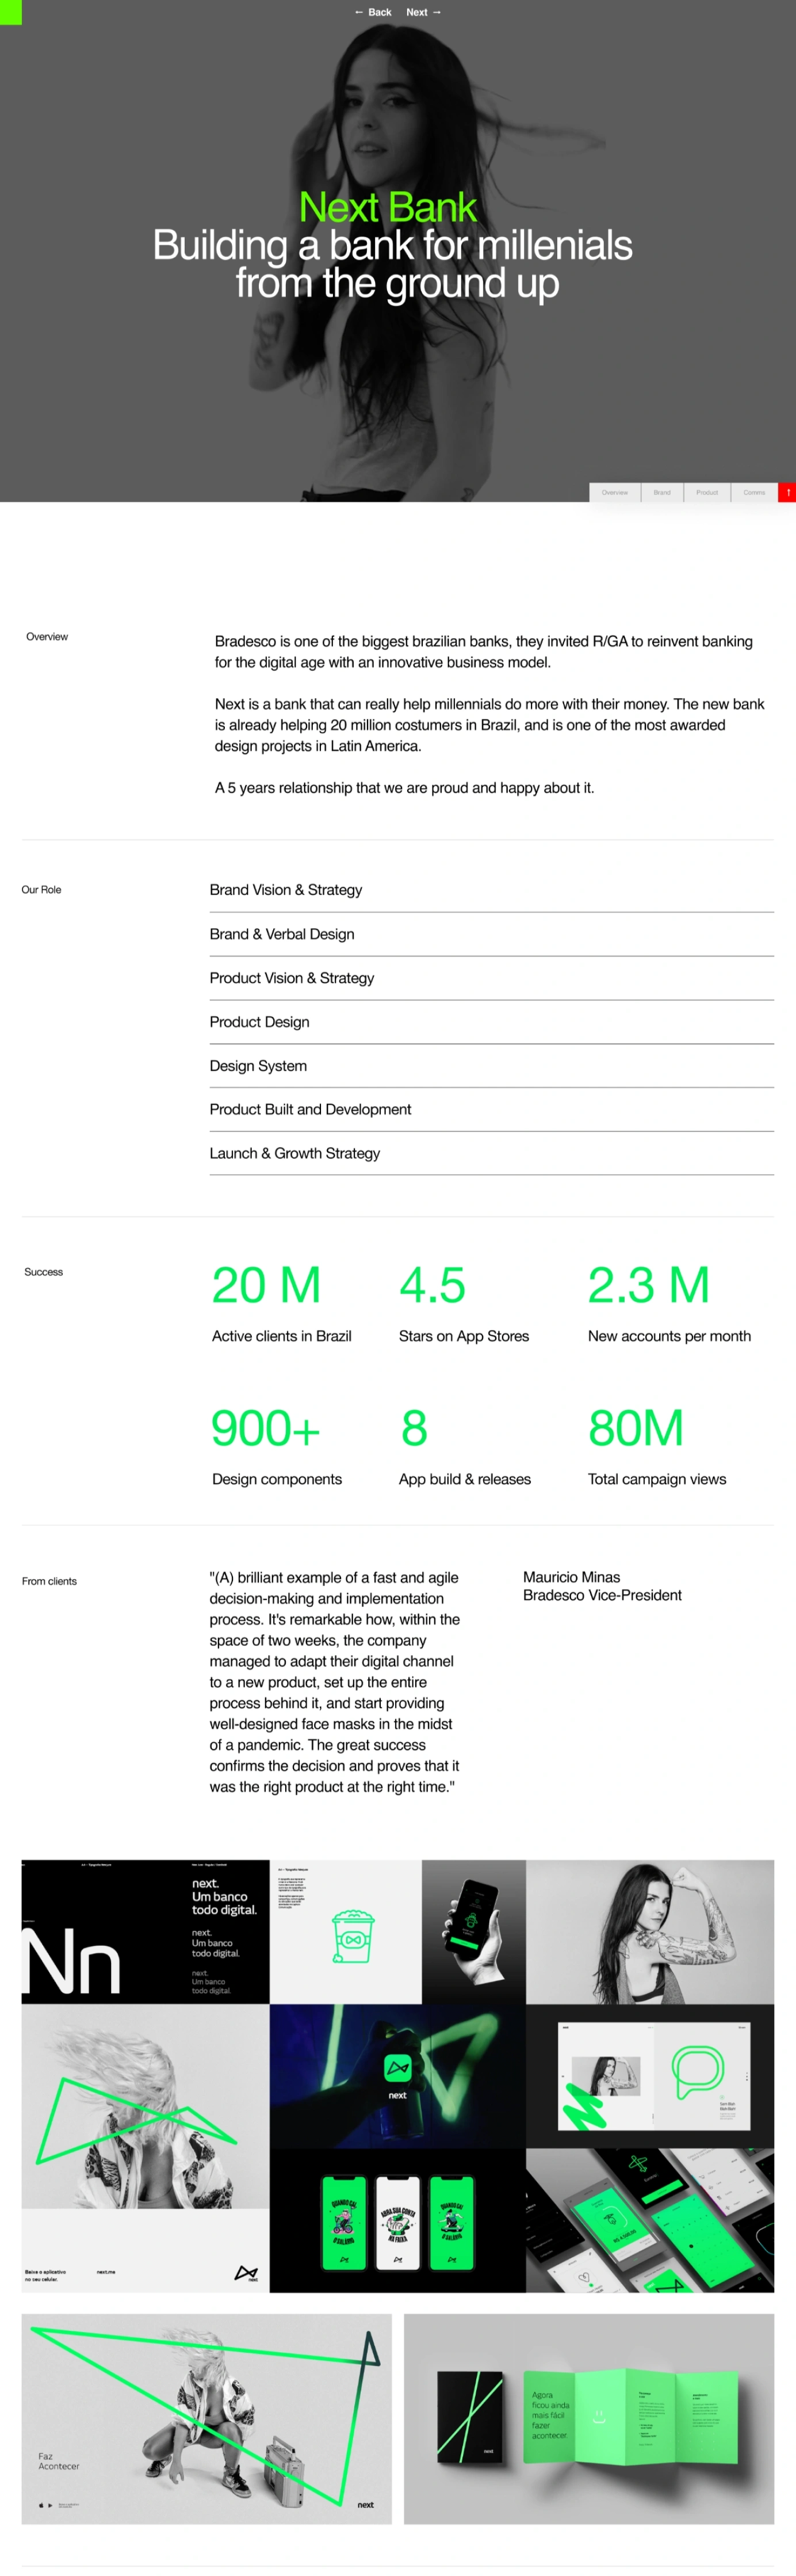796x2576 pixels.
Task: Click the Success section label
Action: [43, 1272]
